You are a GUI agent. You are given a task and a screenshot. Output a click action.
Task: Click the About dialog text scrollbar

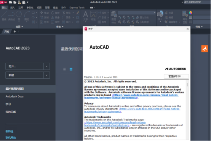click(x=187, y=85)
